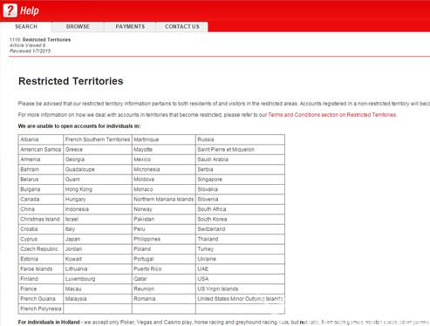Click the Greece cell

click(98, 149)
